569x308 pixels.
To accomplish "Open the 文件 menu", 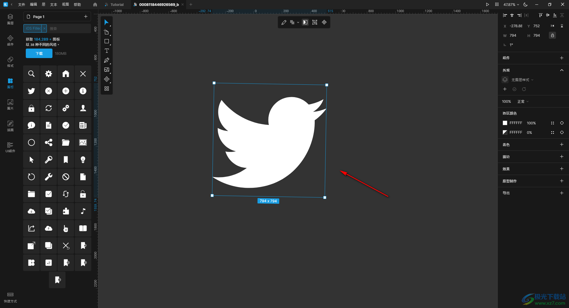I will pos(22,4).
